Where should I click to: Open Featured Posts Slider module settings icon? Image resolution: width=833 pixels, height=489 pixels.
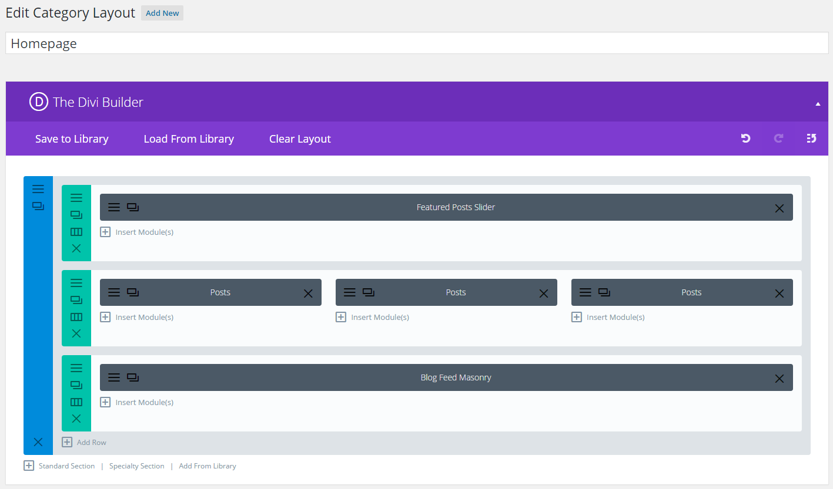(114, 207)
